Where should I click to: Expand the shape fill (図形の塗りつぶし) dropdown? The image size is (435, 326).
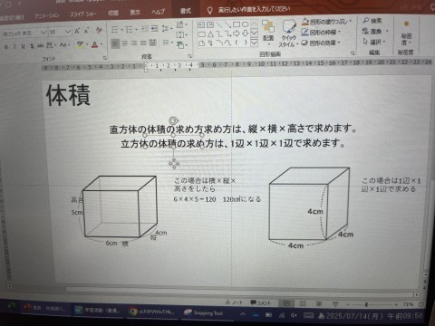coord(350,22)
